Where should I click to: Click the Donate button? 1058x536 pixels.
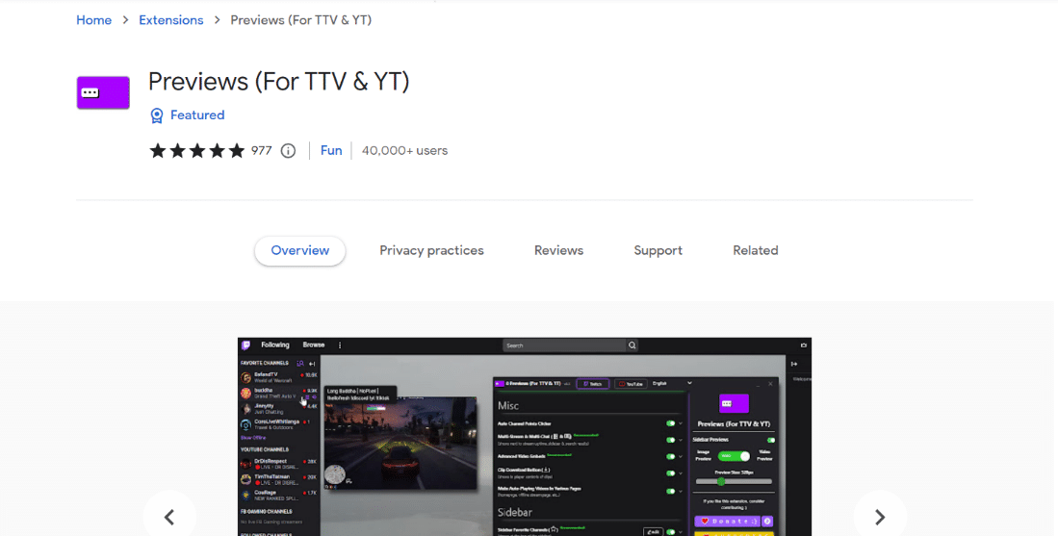pos(728,522)
